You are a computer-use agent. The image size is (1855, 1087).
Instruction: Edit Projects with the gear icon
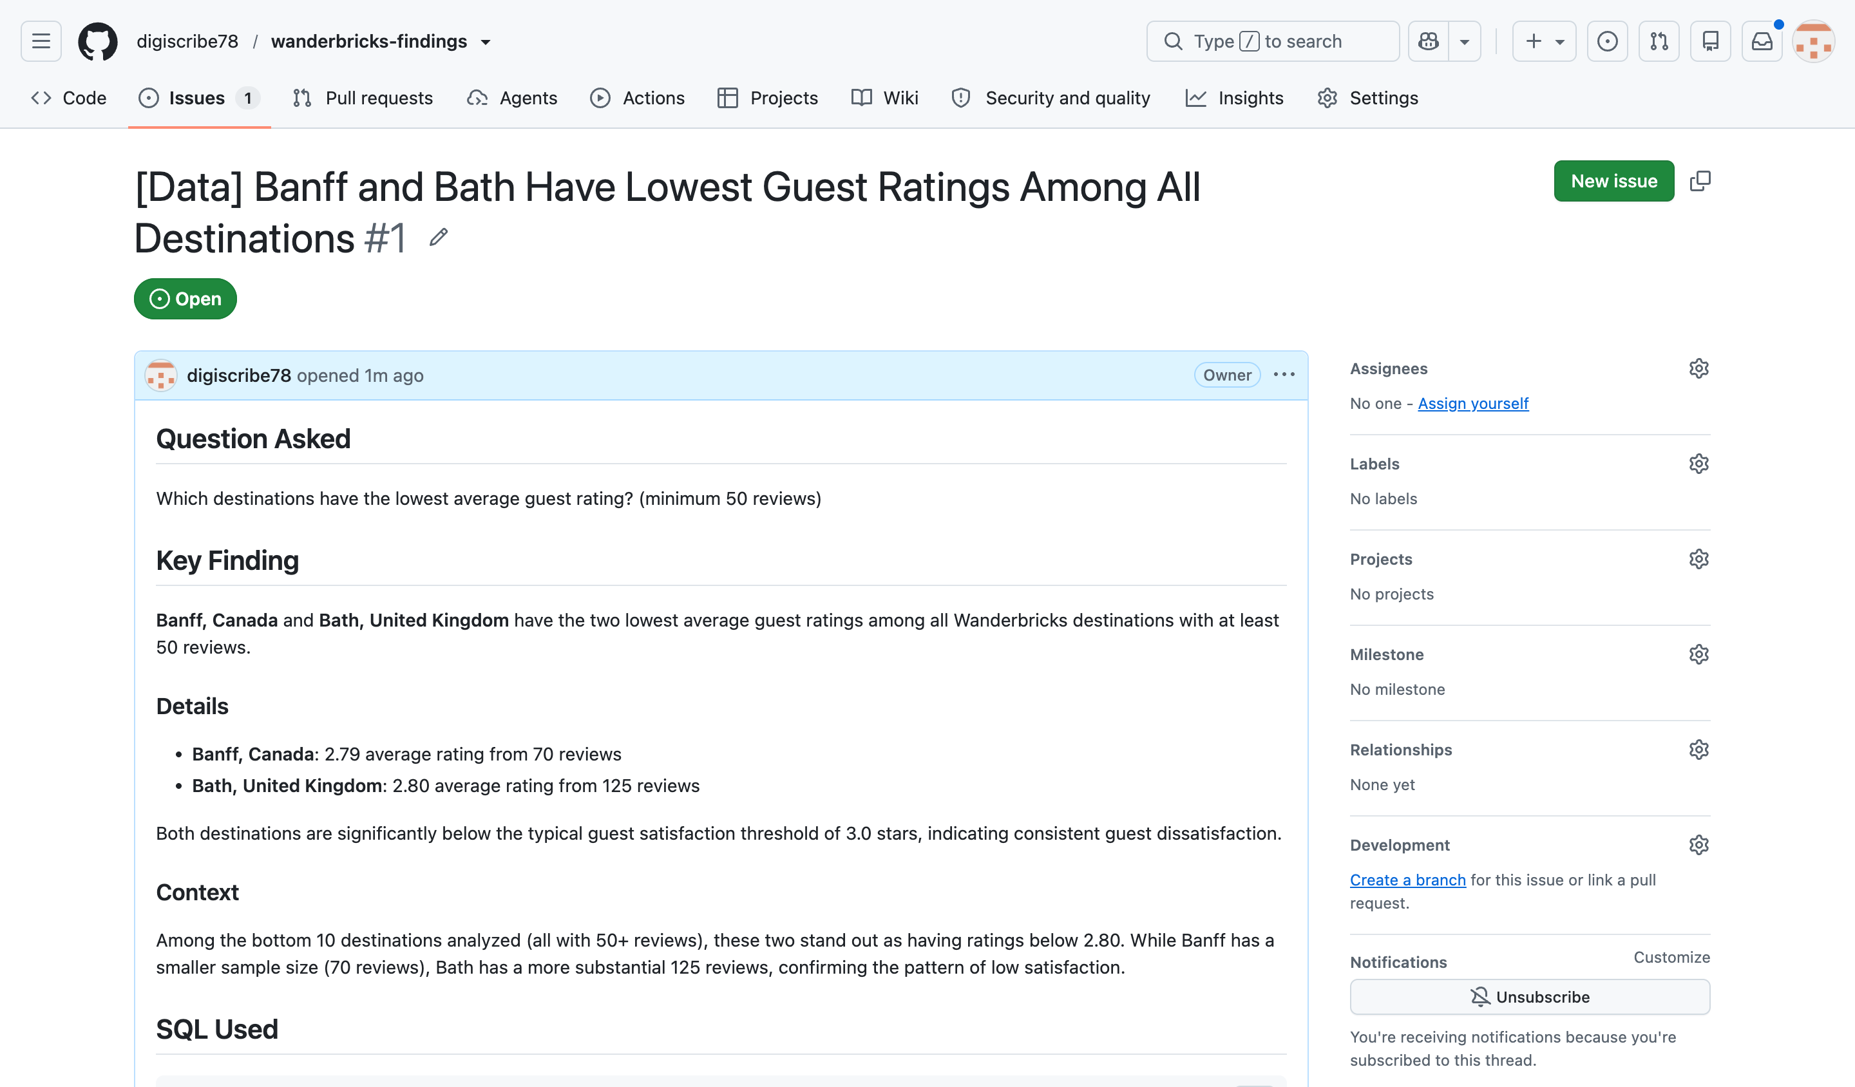[x=1698, y=558]
